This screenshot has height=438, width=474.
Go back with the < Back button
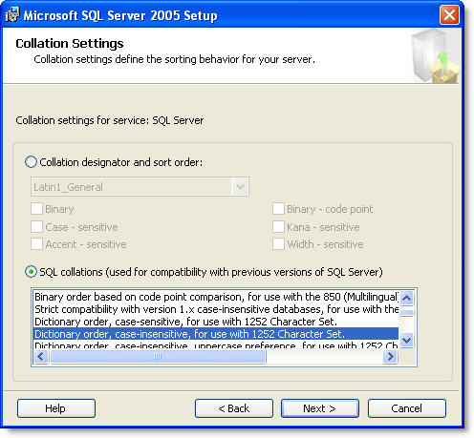pos(234,408)
